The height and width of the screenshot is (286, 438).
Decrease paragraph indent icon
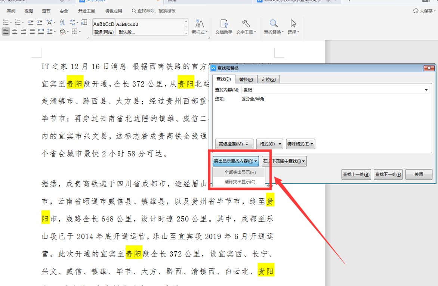[31, 22]
